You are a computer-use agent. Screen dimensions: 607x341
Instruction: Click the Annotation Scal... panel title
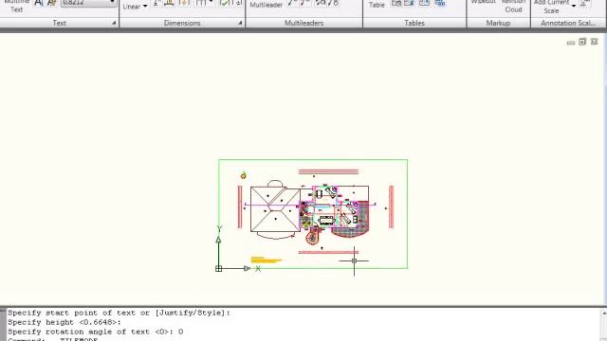pos(568,23)
